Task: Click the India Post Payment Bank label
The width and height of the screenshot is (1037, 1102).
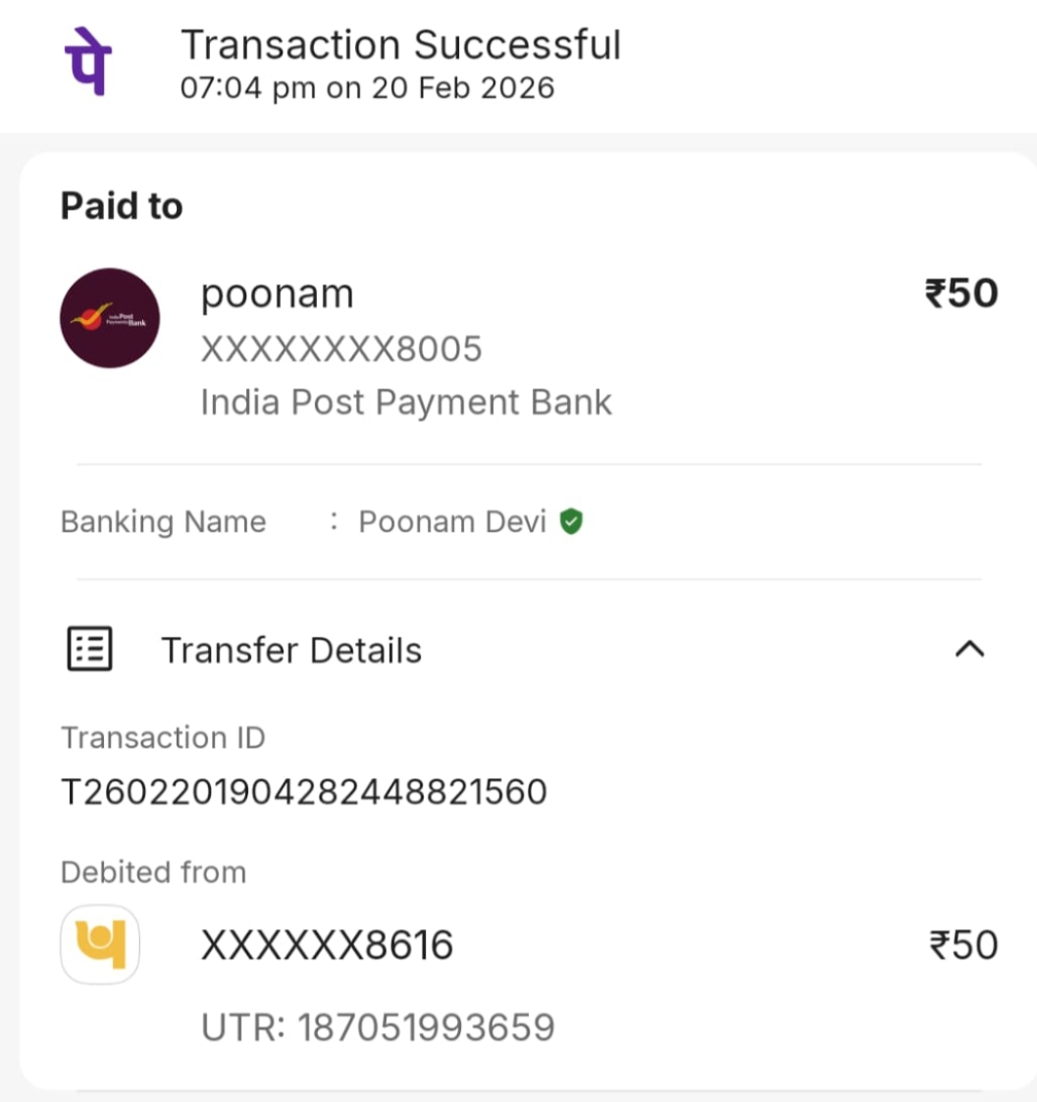Action: pos(406,402)
